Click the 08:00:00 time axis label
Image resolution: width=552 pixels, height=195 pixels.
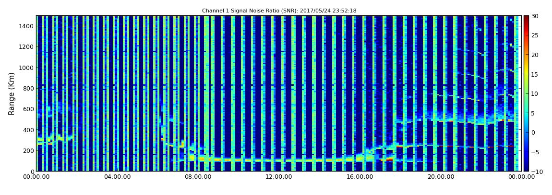click(198, 177)
